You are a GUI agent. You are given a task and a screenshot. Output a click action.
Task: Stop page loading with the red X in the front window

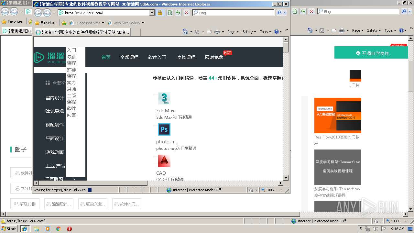pos(187,13)
